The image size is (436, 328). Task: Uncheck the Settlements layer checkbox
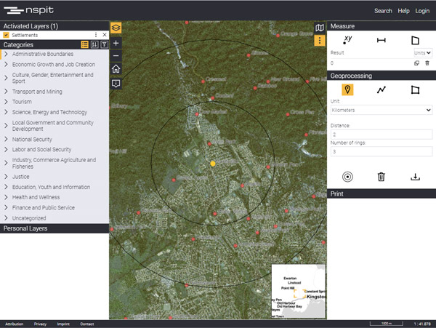coord(6,35)
